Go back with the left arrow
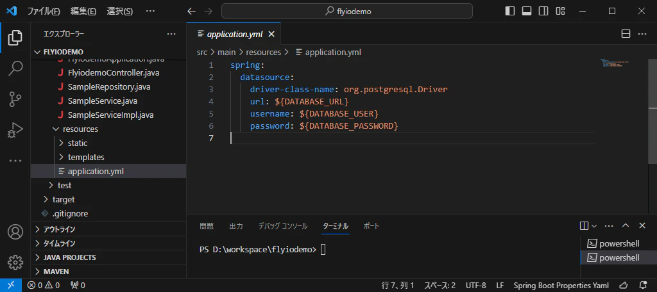657x292 pixels. click(x=191, y=12)
